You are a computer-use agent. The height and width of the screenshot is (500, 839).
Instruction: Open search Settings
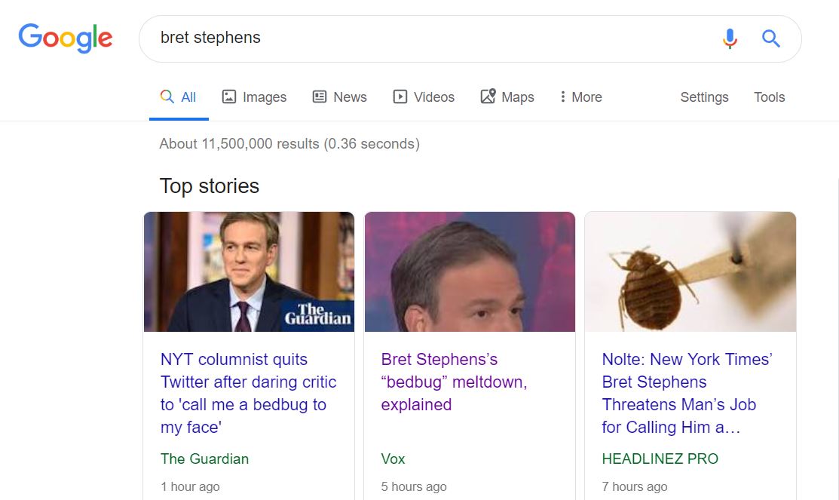704,97
